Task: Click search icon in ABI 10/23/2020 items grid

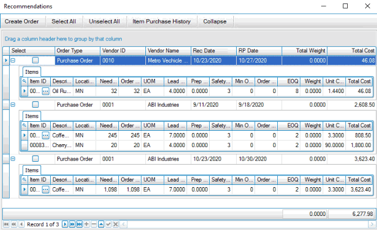Action: [24, 180]
